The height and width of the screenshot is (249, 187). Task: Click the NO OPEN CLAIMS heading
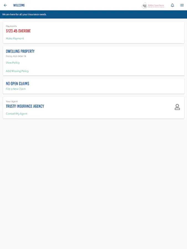tap(17, 84)
